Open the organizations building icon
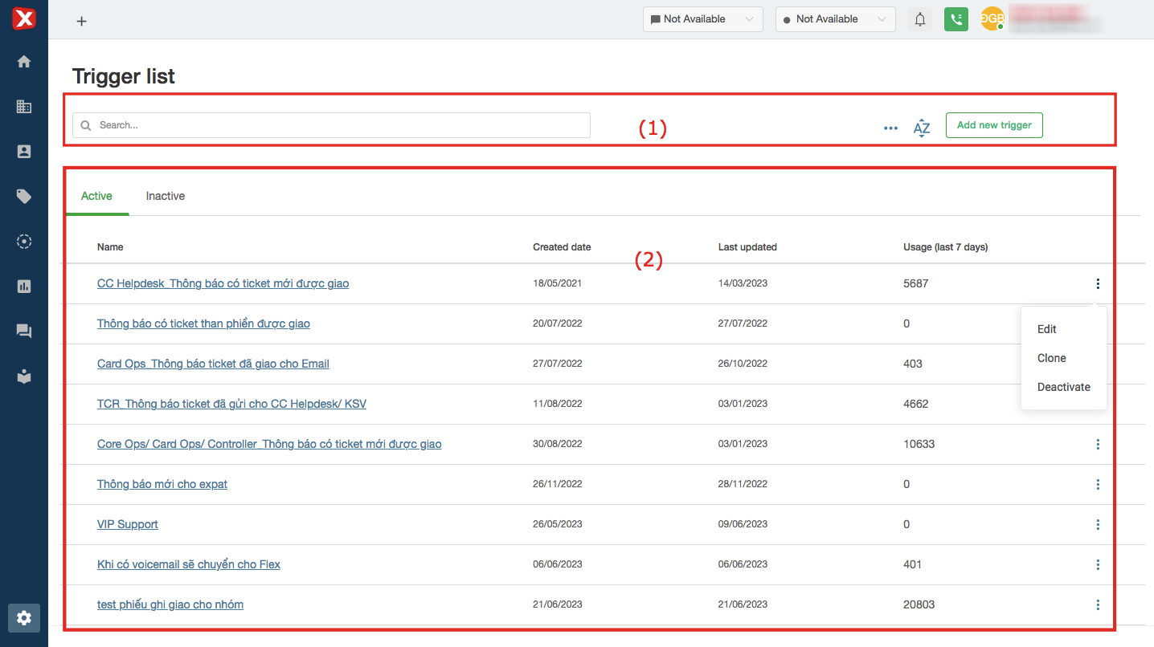 click(x=24, y=107)
